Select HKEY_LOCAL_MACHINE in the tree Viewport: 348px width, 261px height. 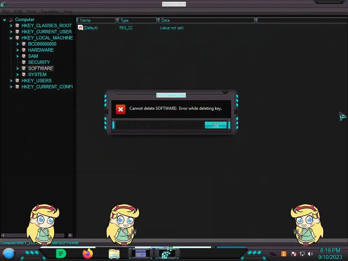coord(47,38)
